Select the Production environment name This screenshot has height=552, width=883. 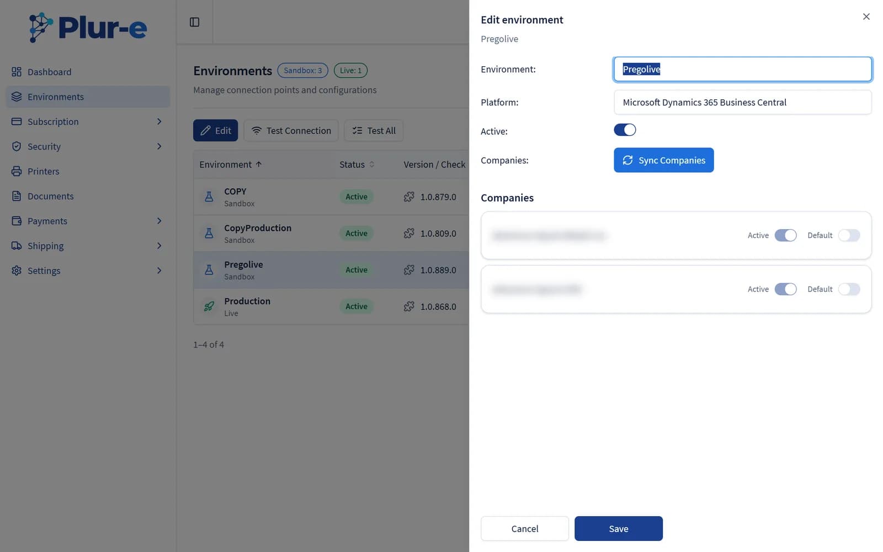[247, 301]
